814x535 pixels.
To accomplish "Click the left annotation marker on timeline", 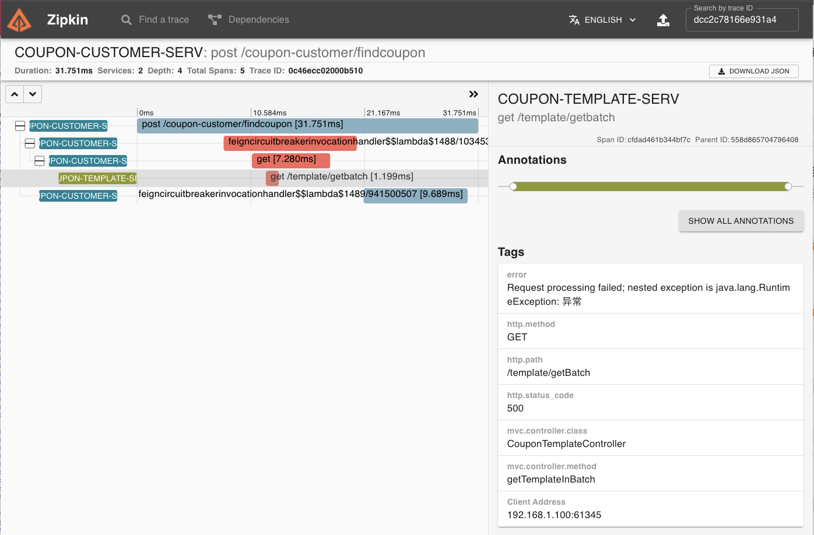I will click(x=513, y=186).
